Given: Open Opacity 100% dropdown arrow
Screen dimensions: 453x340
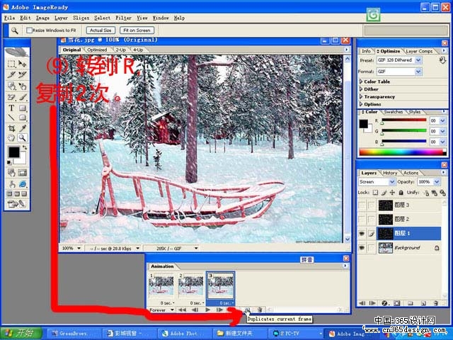Looking at the screenshot, I should (437, 182).
